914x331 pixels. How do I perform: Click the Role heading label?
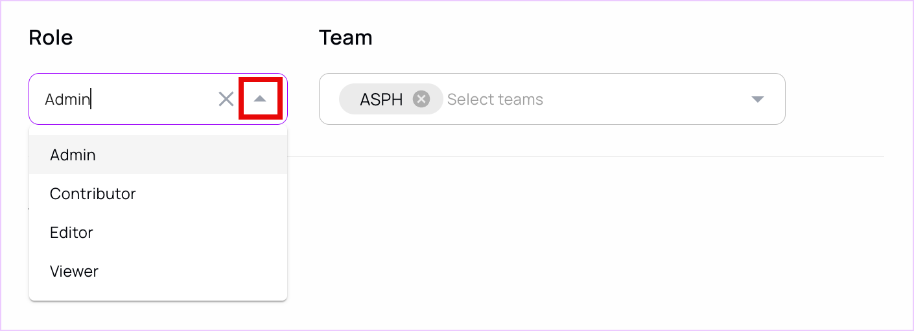pos(51,37)
